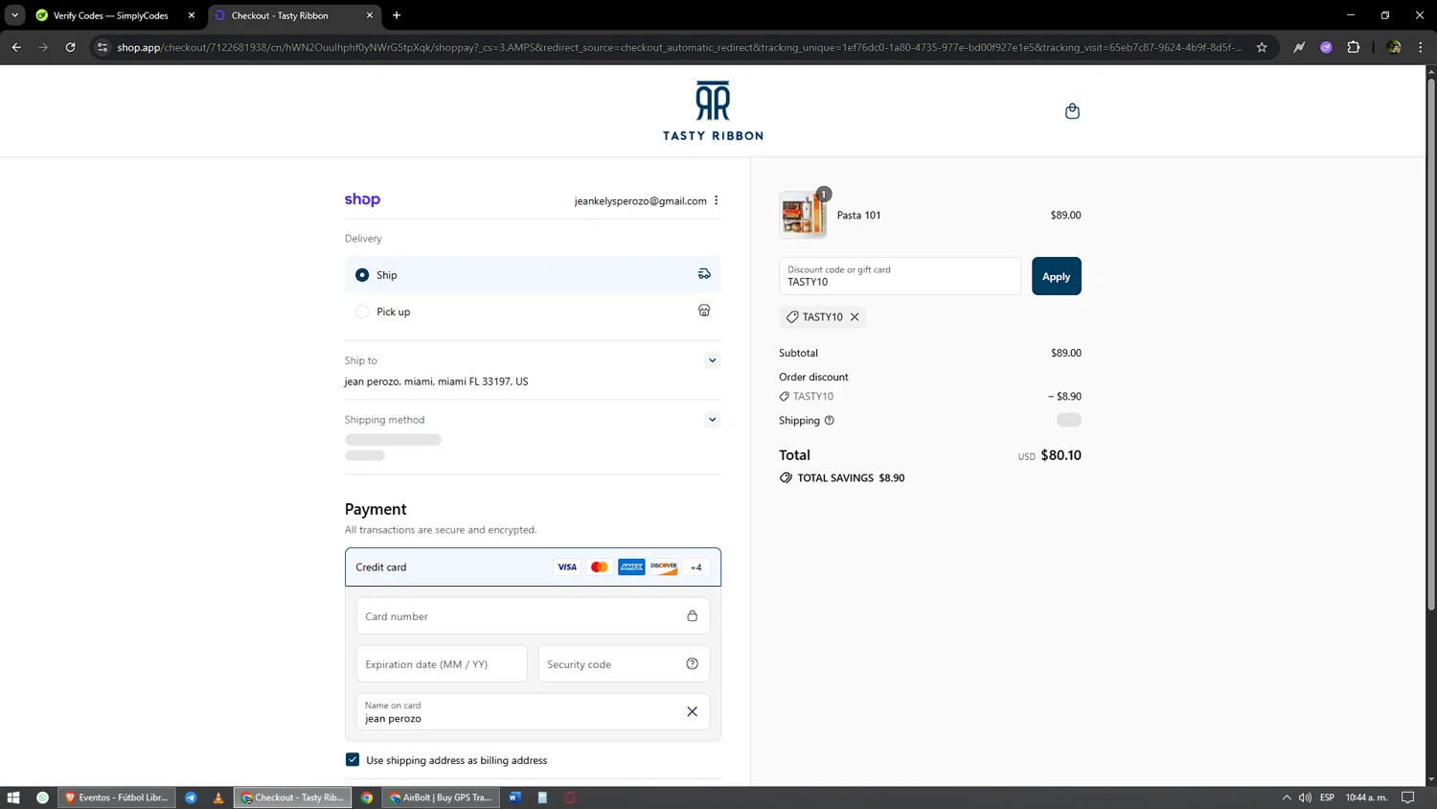Click the Visa card logo
Image resolution: width=1437 pixels, height=809 pixels.
pos(567,566)
